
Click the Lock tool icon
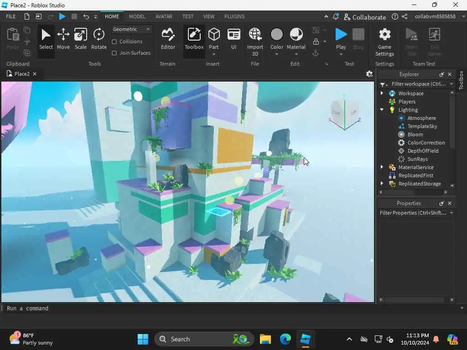(x=316, y=41)
